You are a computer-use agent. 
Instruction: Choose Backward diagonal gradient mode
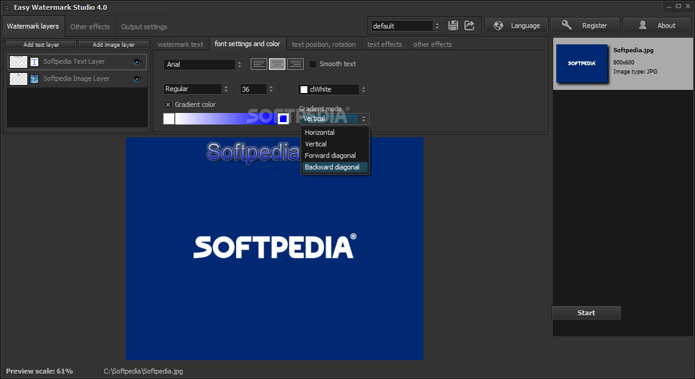pyautogui.click(x=335, y=167)
